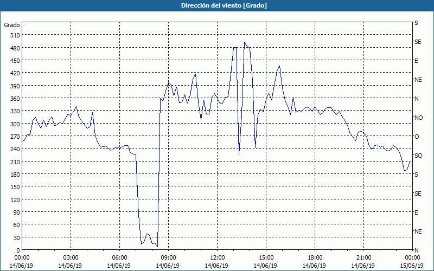Select the 210 y-axis tick label
This screenshot has height=271, width=434.
coord(15,162)
